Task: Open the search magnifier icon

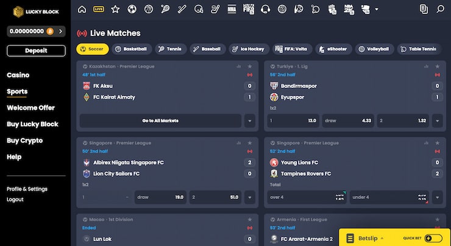Action: 440,9
